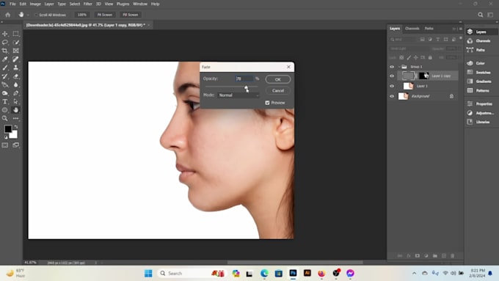This screenshot has height=281, width=499.
Task: Open the Filter menu
Action: [x=87, y=4]
